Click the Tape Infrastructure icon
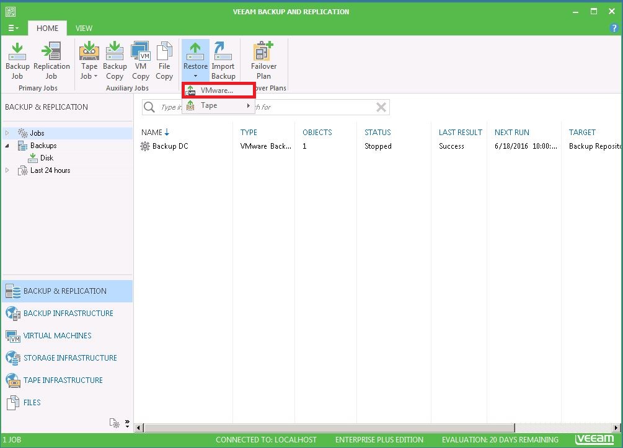Screen dimensions: 623x448 click(x=13, y=380)
